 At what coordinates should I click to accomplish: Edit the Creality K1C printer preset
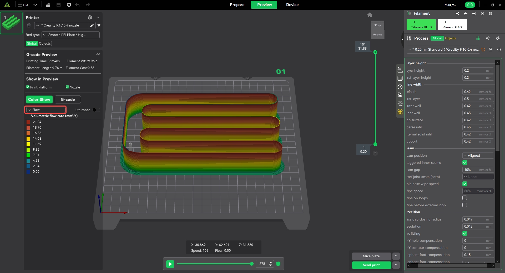coord(92,25)
